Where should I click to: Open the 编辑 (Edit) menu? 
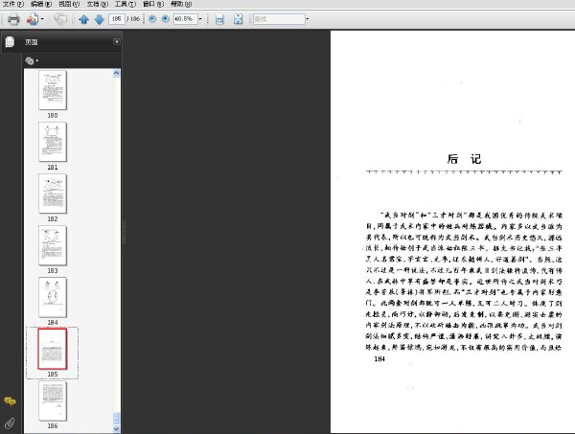point(41,4)
